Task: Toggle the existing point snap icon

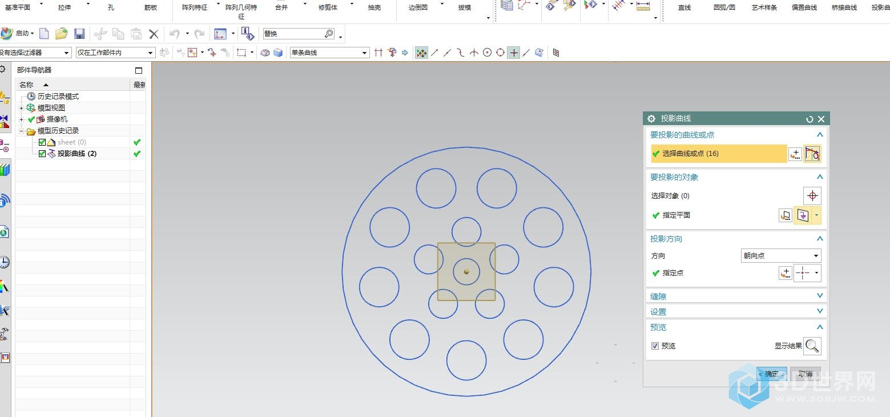Action: coord(514,53)
